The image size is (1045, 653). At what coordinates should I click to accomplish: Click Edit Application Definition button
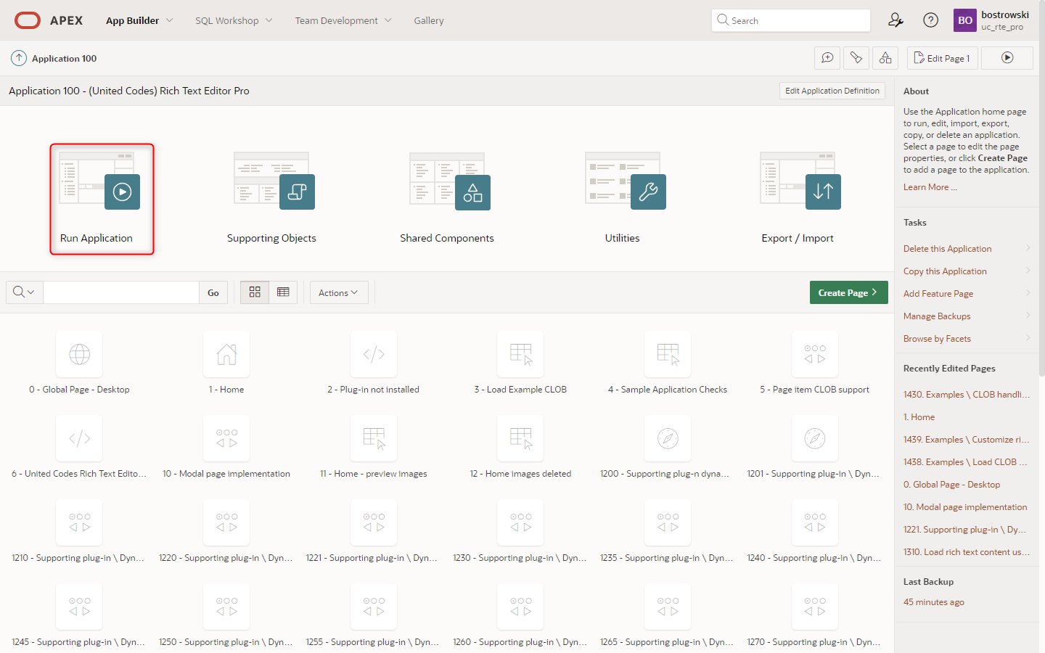[832, 91]
